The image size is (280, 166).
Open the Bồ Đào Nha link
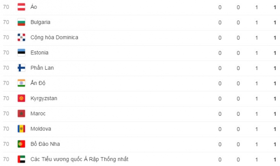45,144
